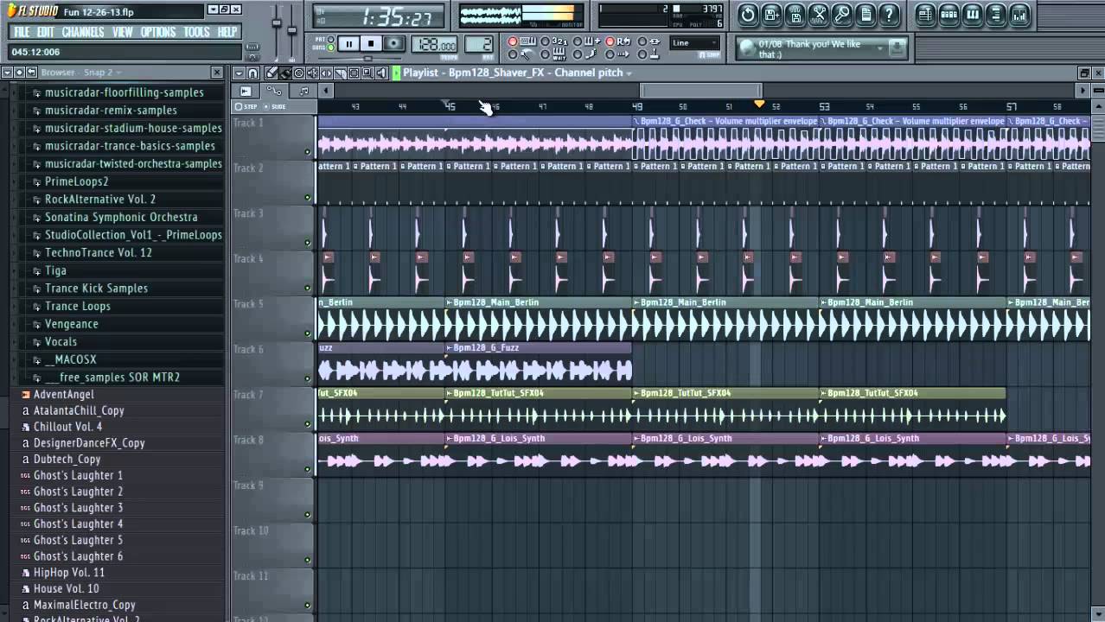Toggle the WAIT for input LED

pos(545,54)
